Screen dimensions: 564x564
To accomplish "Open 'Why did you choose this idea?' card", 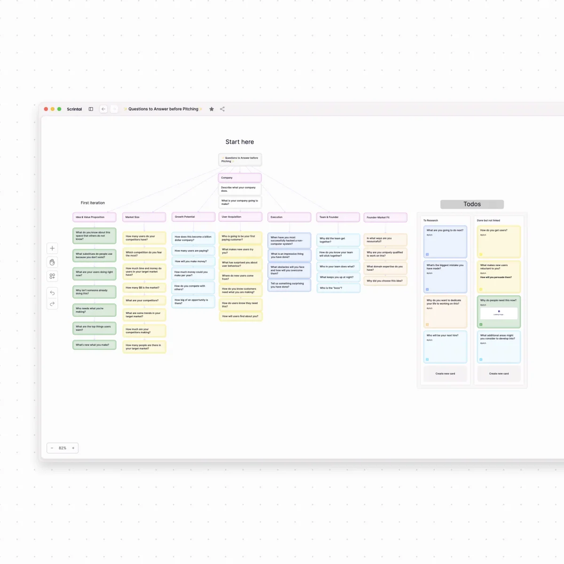I will pos(385,281).
